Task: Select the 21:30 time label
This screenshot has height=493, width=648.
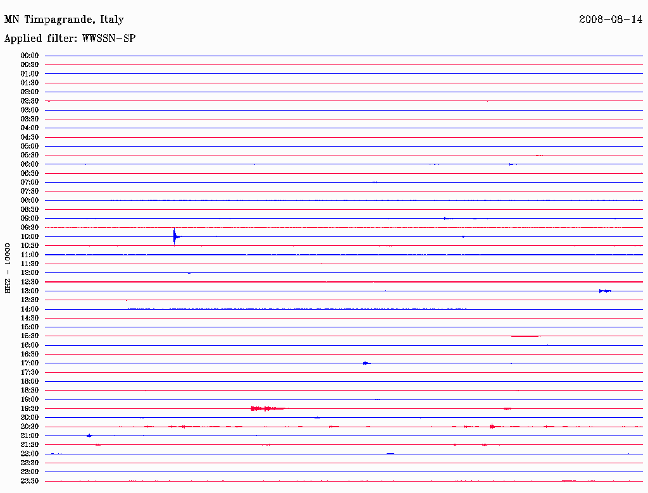Action: [x=30, y=445]
